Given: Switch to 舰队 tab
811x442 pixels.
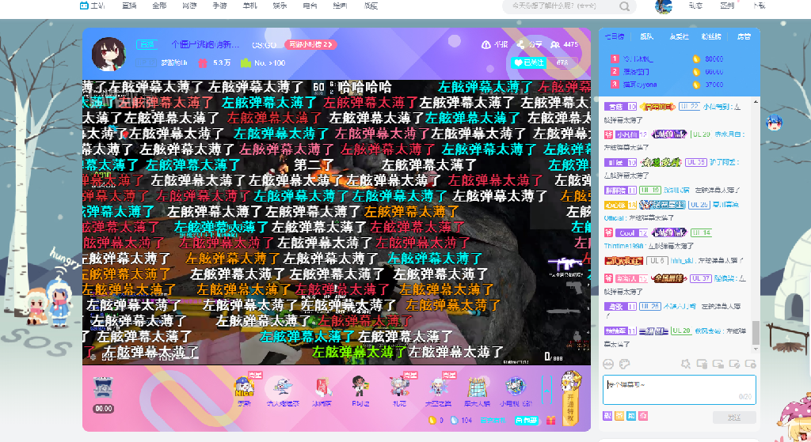Looking at the screenshot, I should pos(646,36).
